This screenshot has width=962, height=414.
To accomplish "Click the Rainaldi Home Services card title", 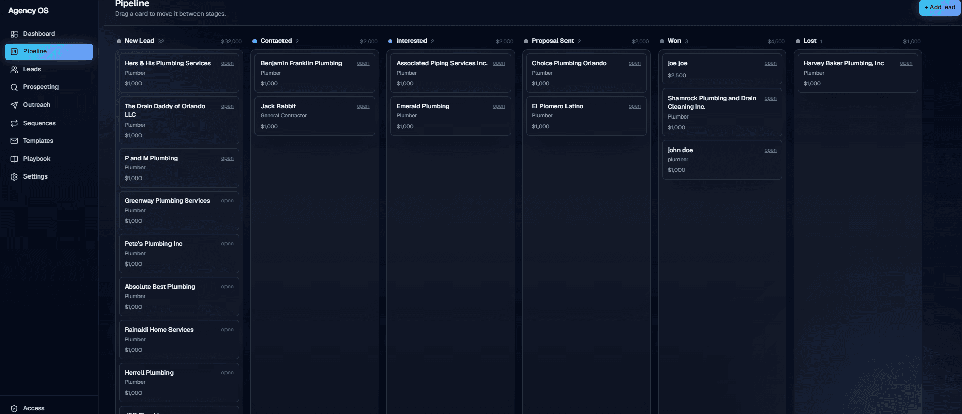I will coord(159,330).
